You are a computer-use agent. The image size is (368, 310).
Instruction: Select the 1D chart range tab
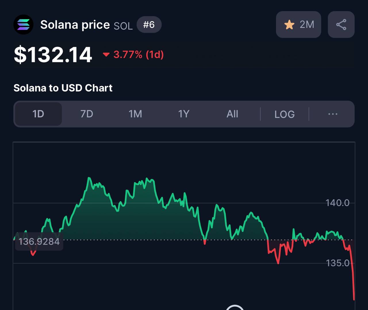point(38,114)
